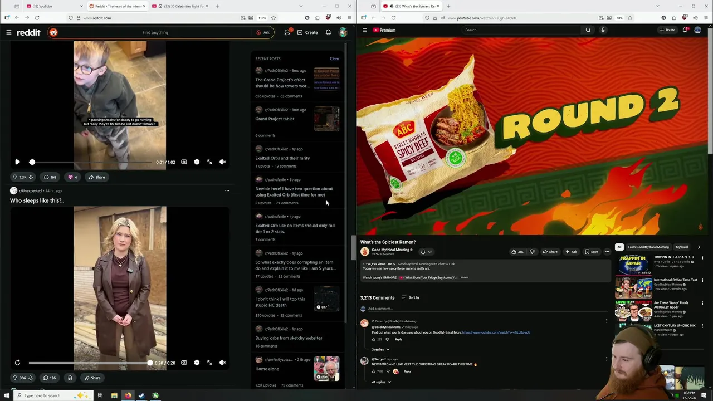Open settings gear on the first Reddit video
This screenshot has height=401, width=713.
[x=197, y=162]
